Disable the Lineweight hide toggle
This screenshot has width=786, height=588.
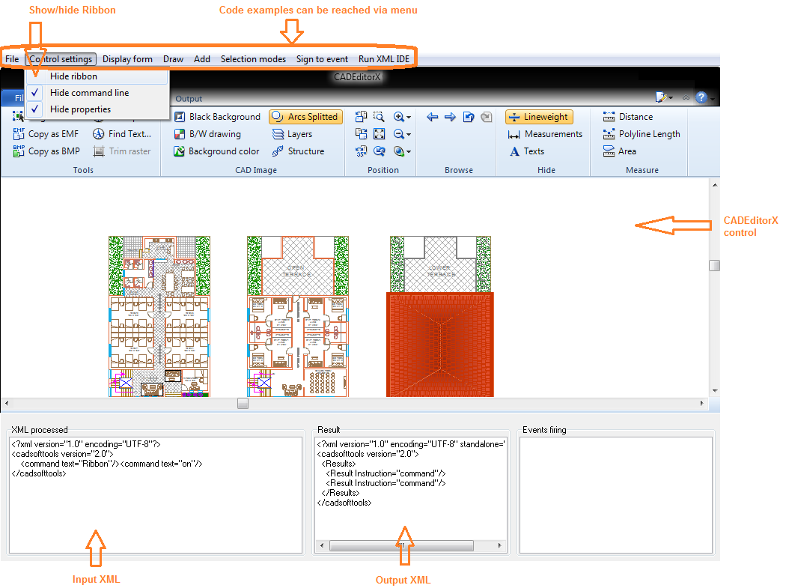[x=538, y=117]
